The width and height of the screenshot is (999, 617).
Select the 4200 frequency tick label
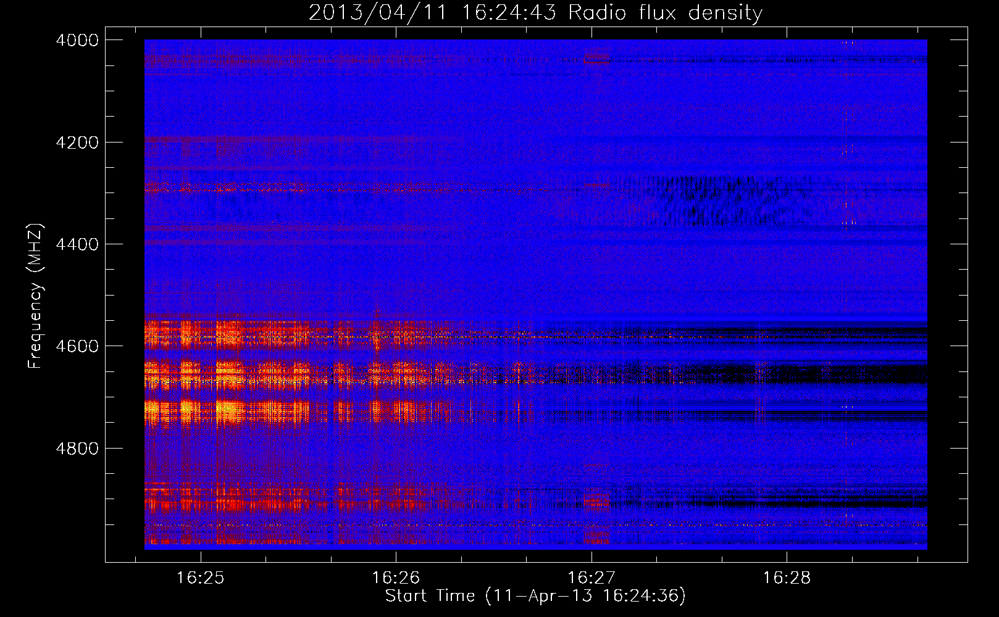(x=77, y=143)
